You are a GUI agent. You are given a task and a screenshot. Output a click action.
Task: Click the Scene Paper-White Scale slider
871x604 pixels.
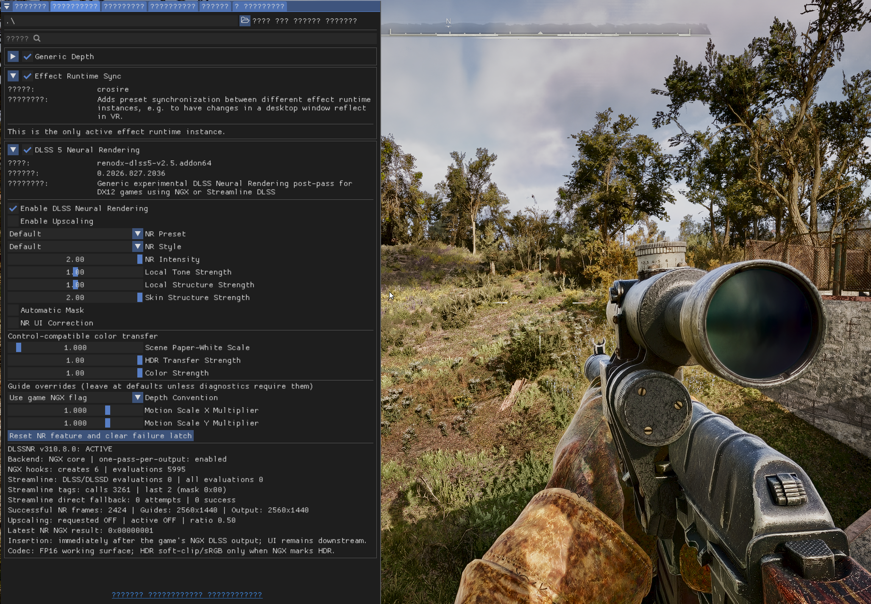click(x=75, y=347)
